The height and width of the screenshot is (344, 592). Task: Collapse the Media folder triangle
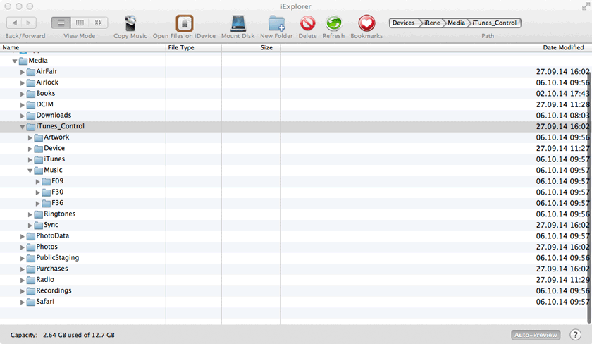(x=15, y=61)
